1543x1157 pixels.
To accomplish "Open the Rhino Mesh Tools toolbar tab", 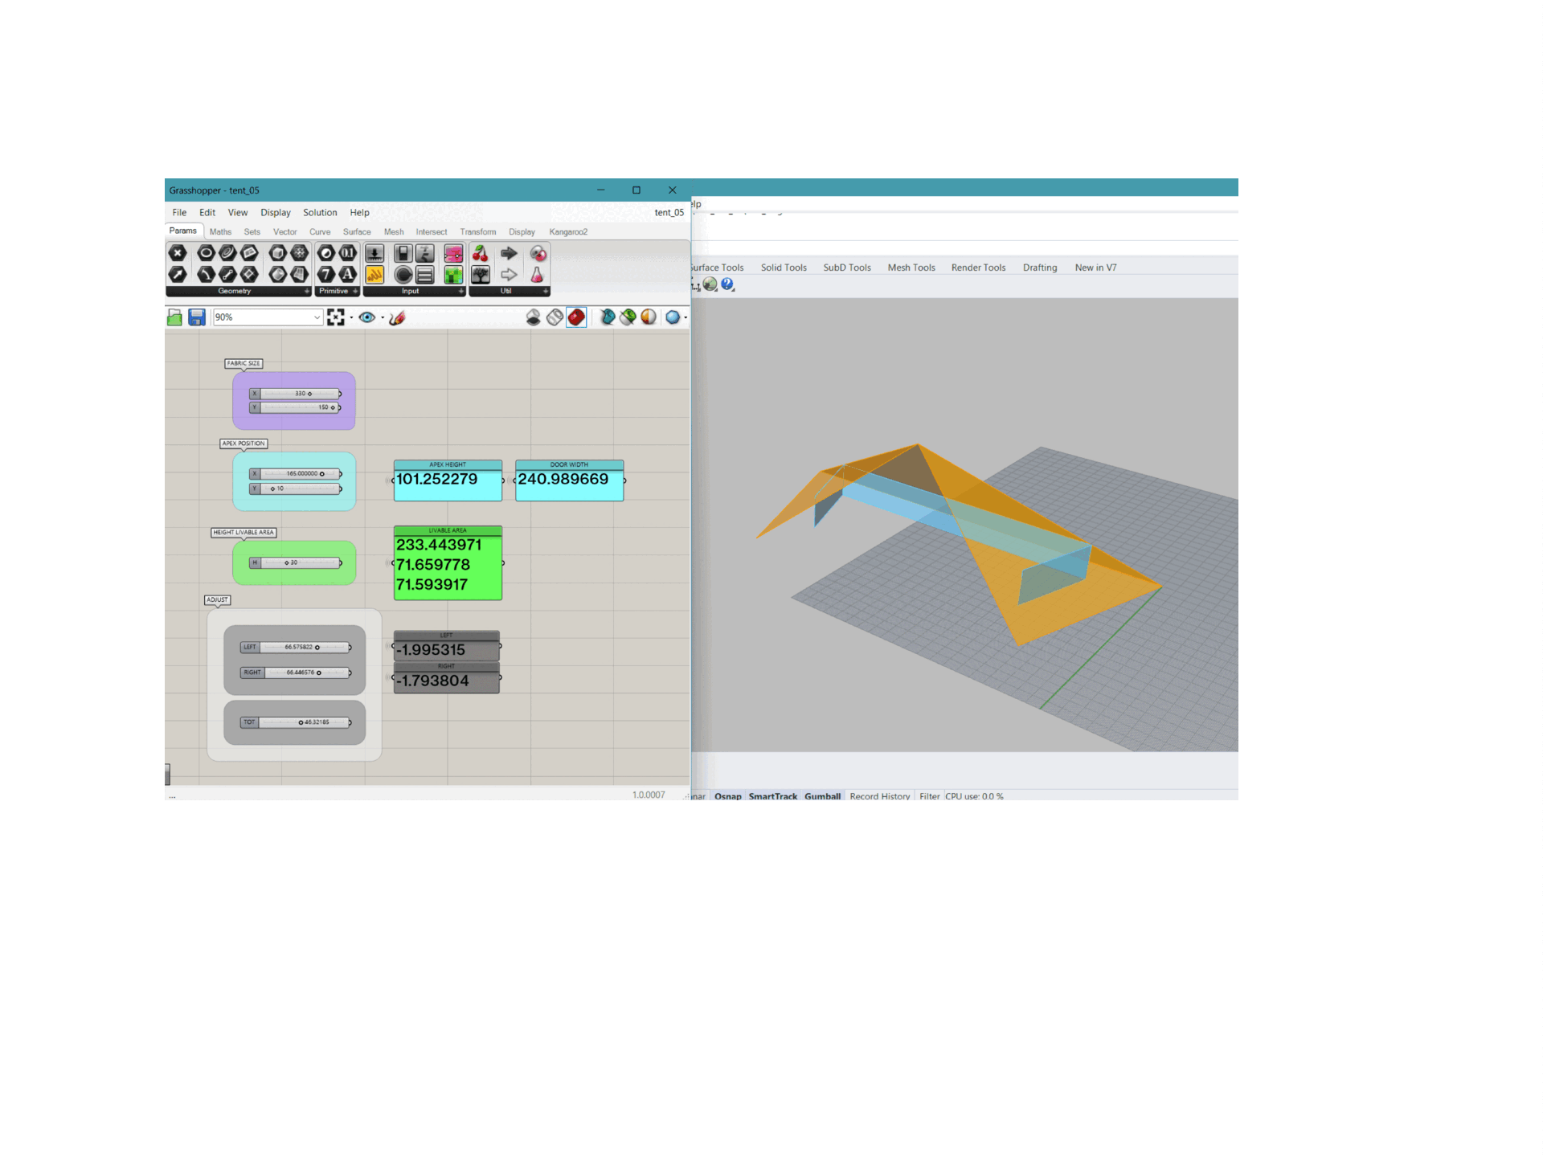I will coord(911,268).
